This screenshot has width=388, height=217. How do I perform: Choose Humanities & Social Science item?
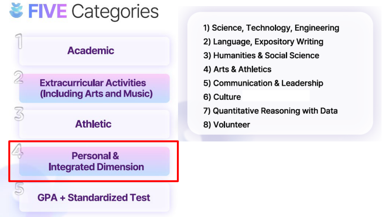(261, 56)
